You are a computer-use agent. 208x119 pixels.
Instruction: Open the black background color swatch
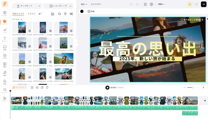(x=82, y=11)
